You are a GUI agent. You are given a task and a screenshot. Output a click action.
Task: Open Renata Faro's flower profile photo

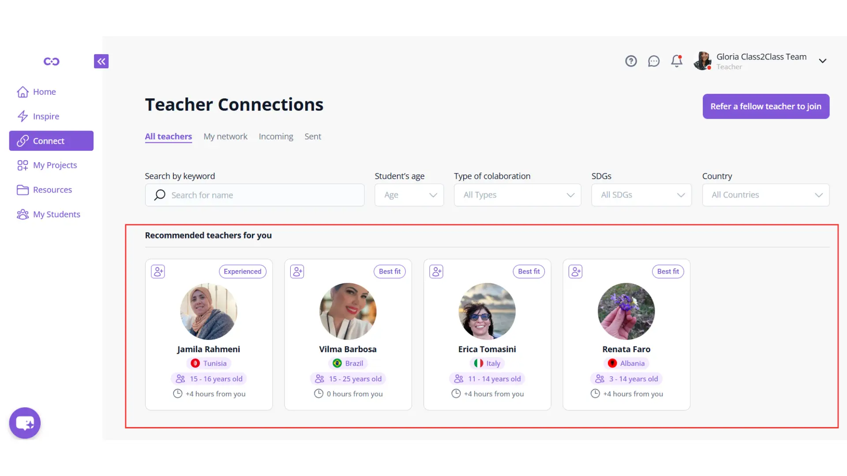[626, 311]
